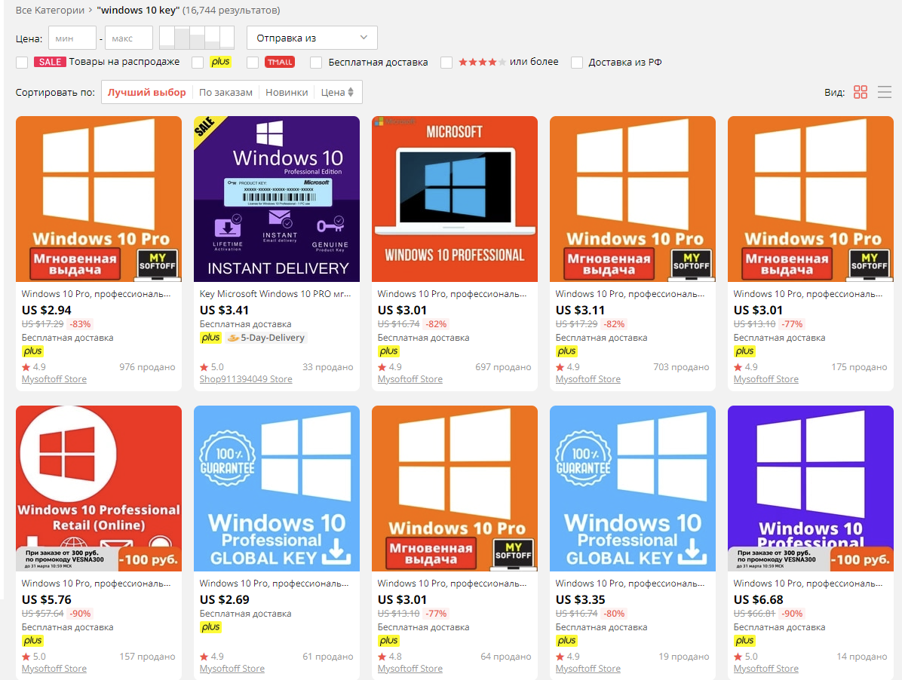Viewport: 902px width, 680px height.
Task: Switch to grid view layout
Action: pyautogui.click(x=860, y=92)
